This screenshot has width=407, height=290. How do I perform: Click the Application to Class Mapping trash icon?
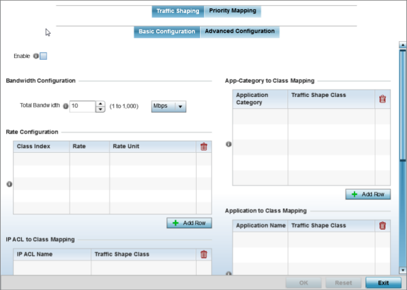(x=382, y=226)
